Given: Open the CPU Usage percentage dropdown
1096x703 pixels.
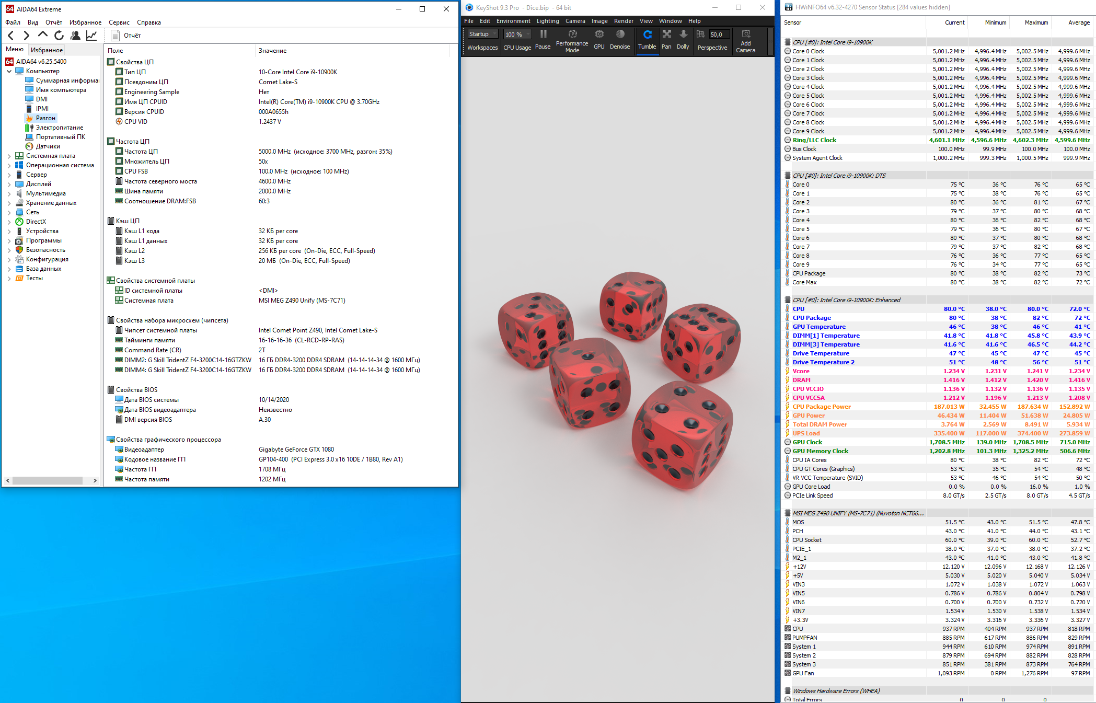Looking at the screenshot, I should coord(517,34).
